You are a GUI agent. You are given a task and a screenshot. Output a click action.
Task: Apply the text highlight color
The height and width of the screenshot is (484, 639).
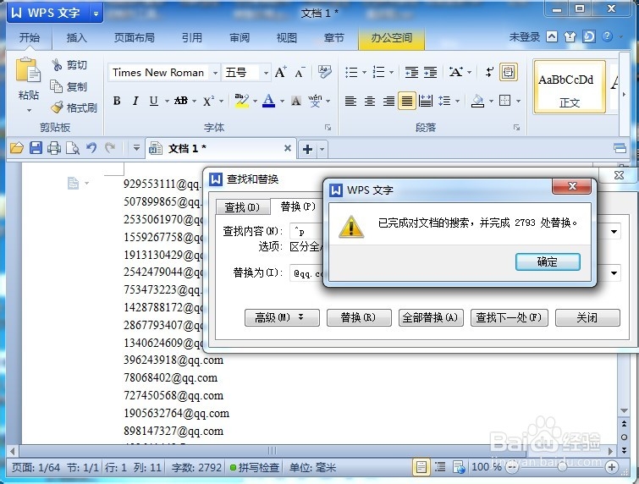tap(242, 101)
